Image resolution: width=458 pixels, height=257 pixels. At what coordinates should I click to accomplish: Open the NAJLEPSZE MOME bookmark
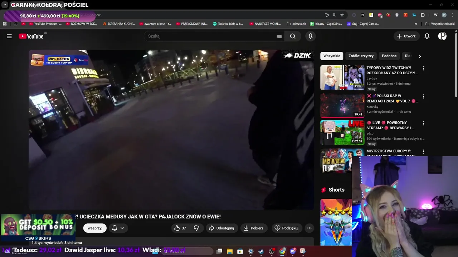coord(265,24)
